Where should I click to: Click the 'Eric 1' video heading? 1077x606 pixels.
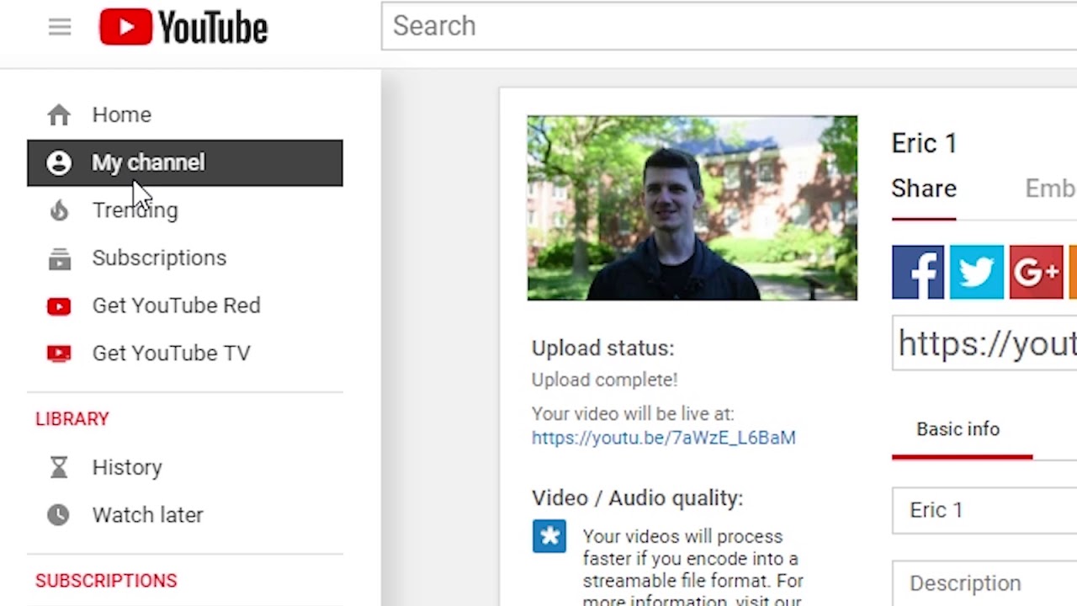(x=924, y=144)
